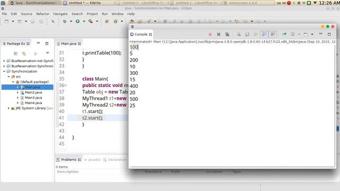Screen dimensions: 340x191
Task: Switch to the Declaration tab
Action: click(115, 160)
